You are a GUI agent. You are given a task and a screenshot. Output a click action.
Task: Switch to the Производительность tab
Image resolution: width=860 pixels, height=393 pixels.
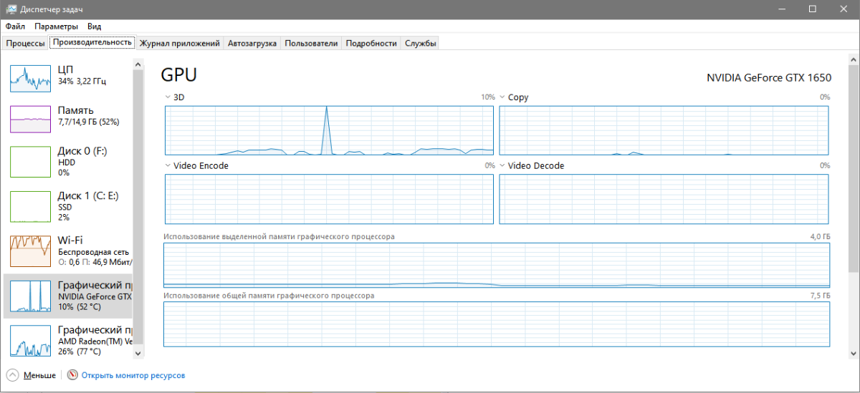(92, 42)
